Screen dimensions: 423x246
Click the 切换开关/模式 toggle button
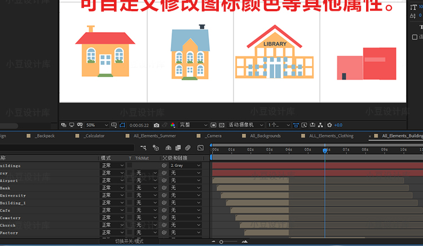coord(129,241)
